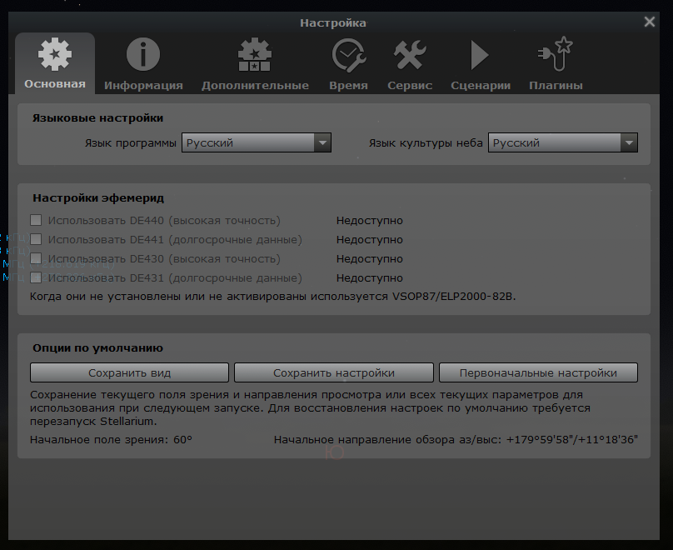Click Недоступно status next to DE441

point(370,239)
